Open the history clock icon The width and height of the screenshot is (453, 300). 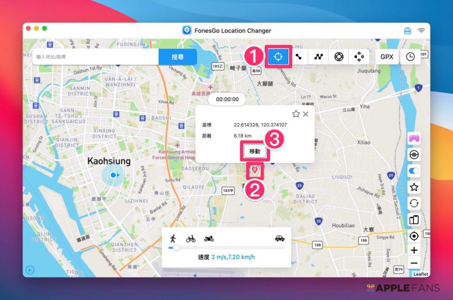(x=410, y=57)
